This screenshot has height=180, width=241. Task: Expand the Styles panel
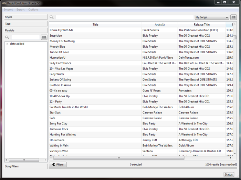[26, 17]
